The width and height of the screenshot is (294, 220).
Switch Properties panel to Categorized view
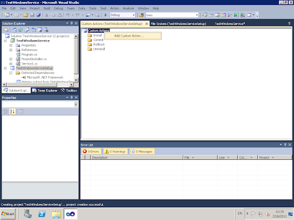6,111
